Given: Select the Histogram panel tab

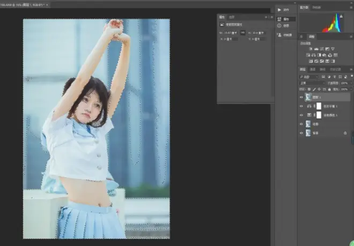Looking at the screenshot, I should point(304,8).
